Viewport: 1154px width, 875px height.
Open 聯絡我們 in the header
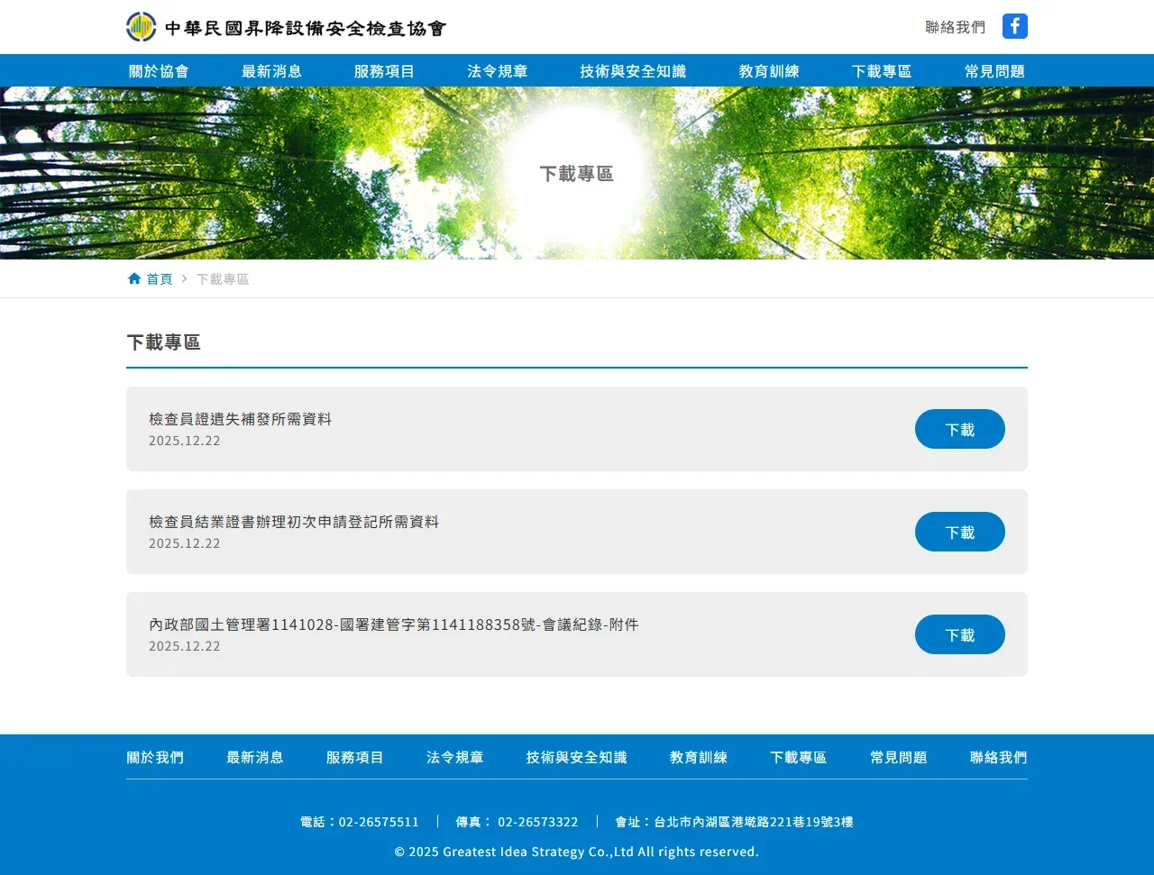pos(956,26)
